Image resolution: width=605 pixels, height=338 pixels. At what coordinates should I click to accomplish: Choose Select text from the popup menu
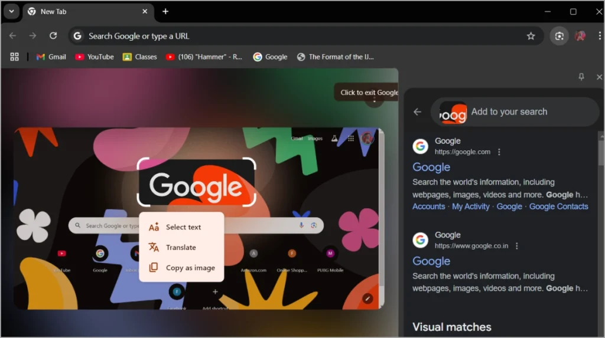[x=182, y=227]
